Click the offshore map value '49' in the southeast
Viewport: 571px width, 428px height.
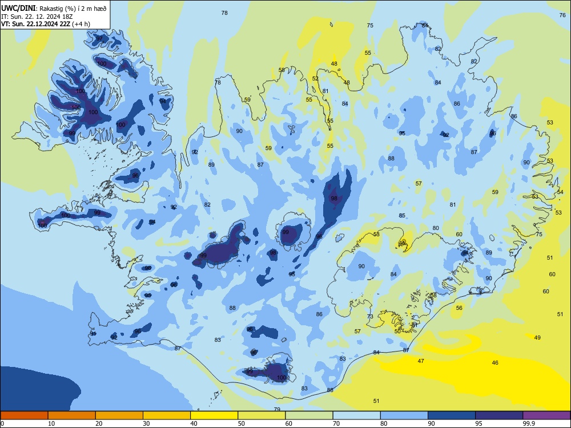coord(537,338)
